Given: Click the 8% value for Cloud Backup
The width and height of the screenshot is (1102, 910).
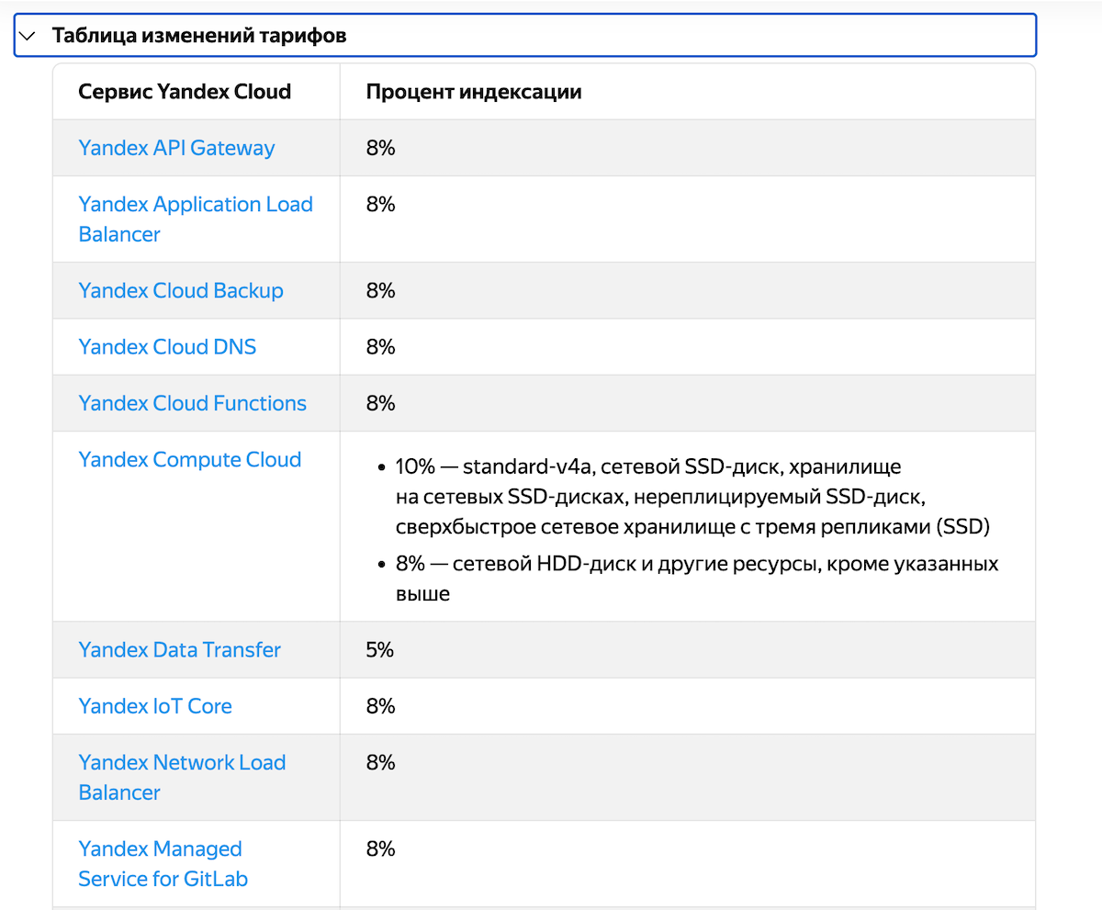Looking at the screenshot, I should [x=380, y=290].
